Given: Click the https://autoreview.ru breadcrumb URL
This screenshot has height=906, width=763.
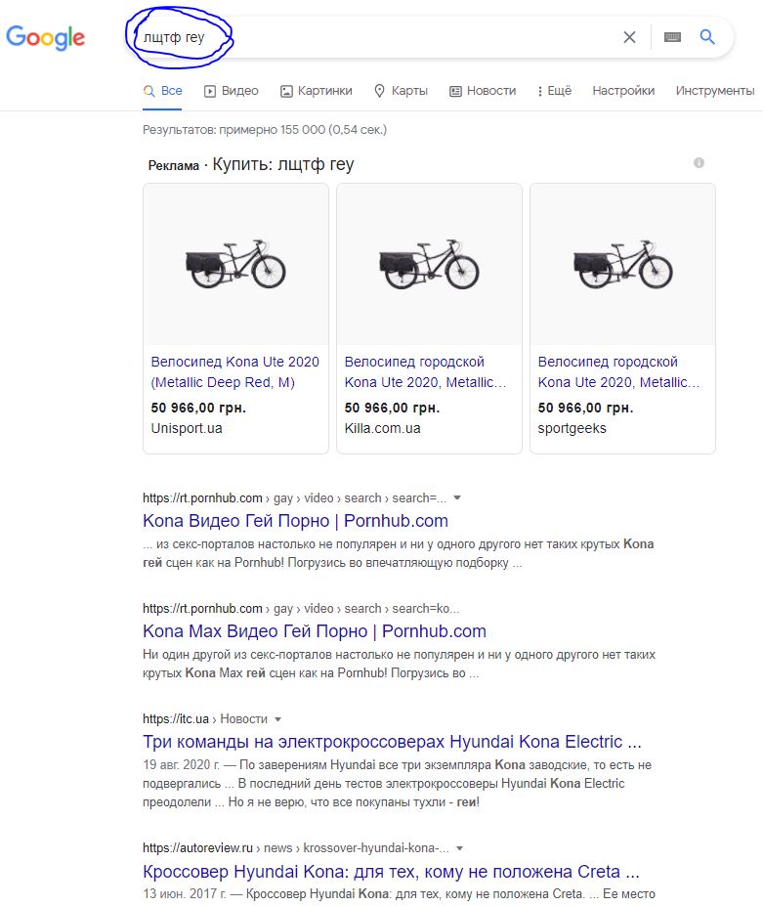Looking at the screenshot, I should coord(197,848).
